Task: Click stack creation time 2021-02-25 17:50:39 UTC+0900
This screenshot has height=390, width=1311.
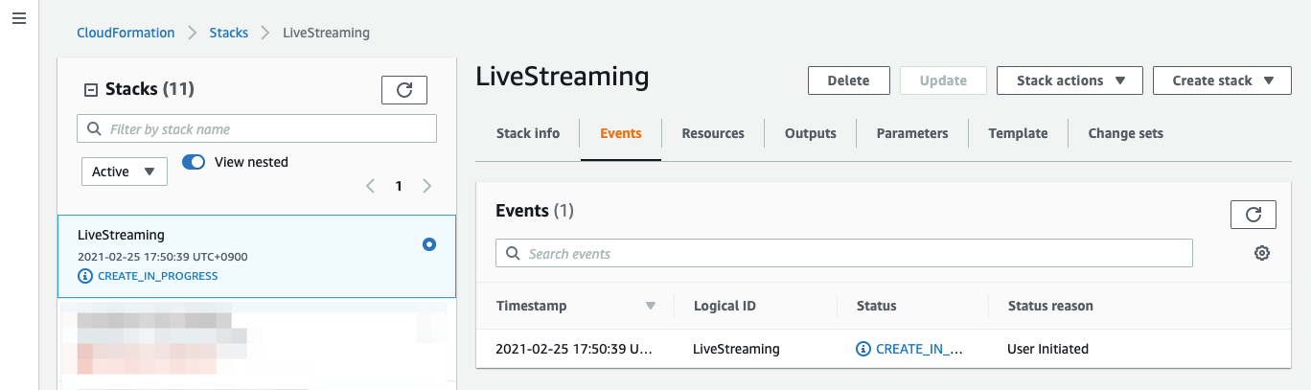Action: coord(163,257)
